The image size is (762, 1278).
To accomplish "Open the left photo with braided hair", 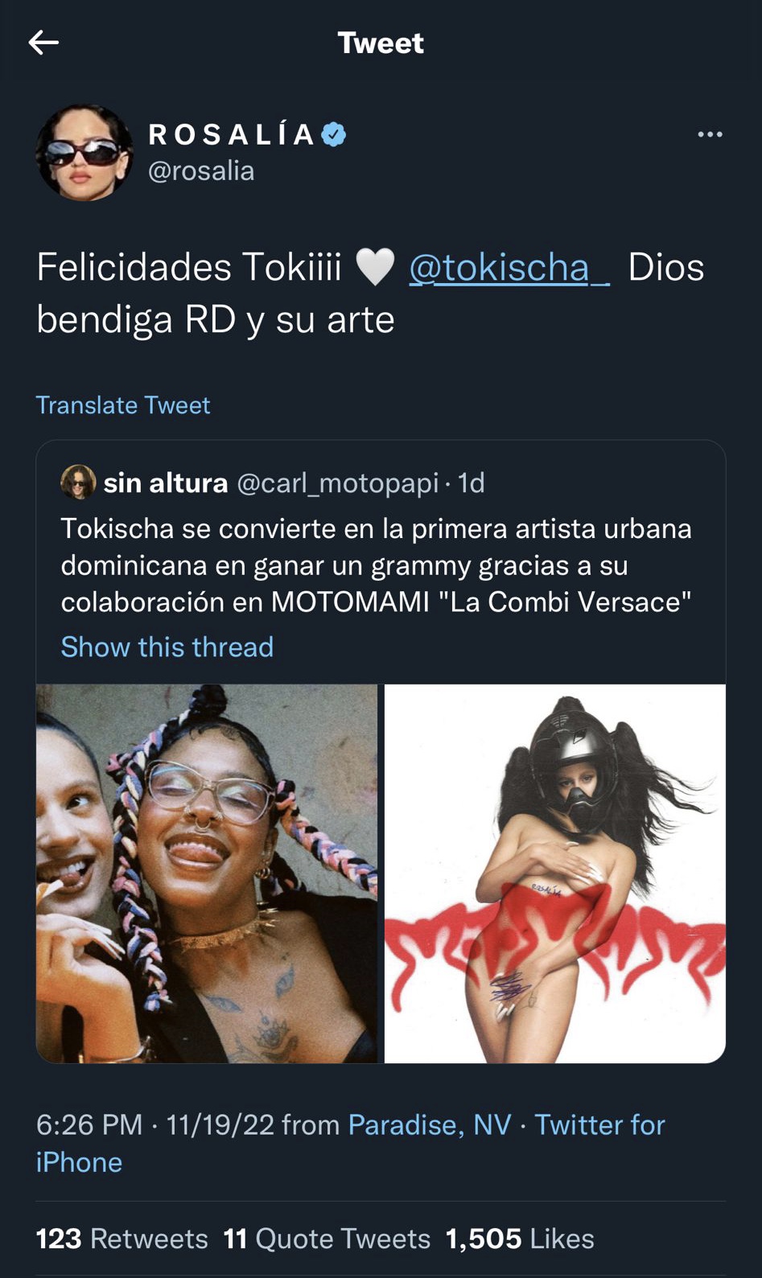I will click(x=207, y=873).
